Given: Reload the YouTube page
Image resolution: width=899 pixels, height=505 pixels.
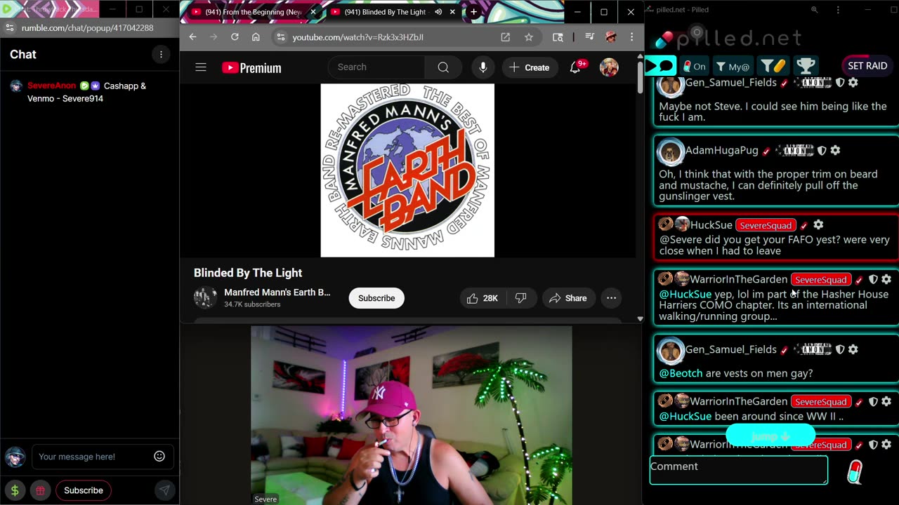Looking at the screenshot, I should tap(235, 37).
